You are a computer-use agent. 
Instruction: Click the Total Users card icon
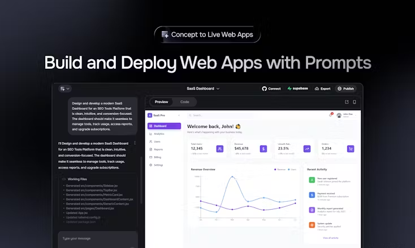[220, 149]
